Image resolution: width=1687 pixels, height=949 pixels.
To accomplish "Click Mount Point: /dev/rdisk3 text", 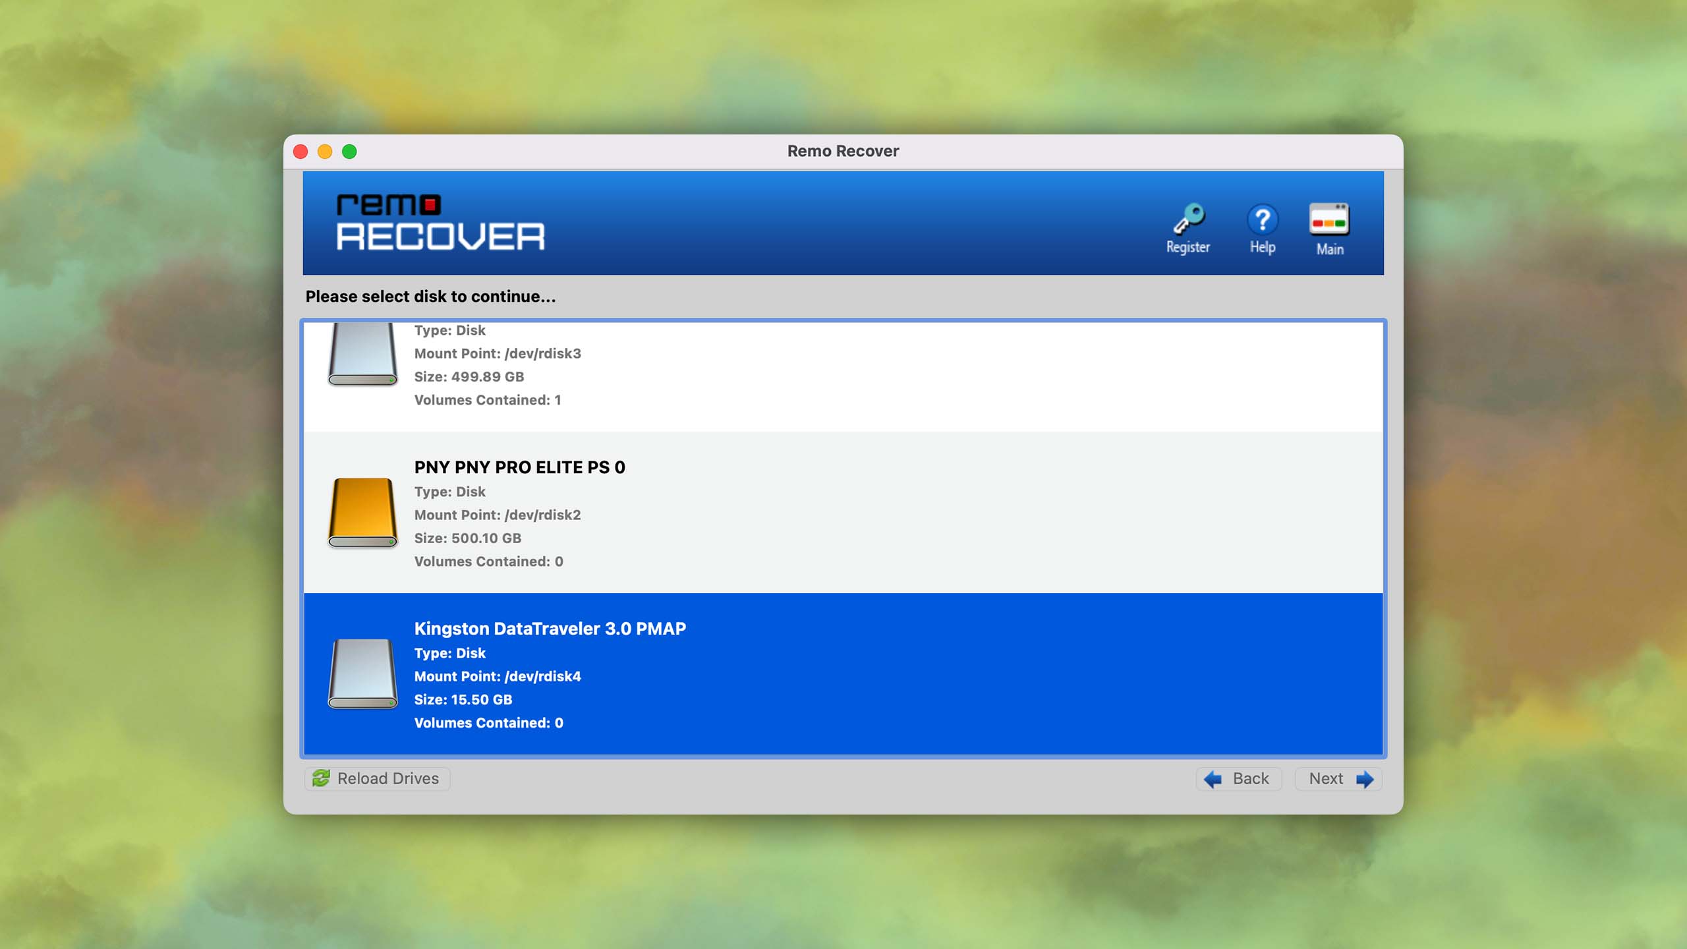I will pyautogui.click(x=498, y=353).
